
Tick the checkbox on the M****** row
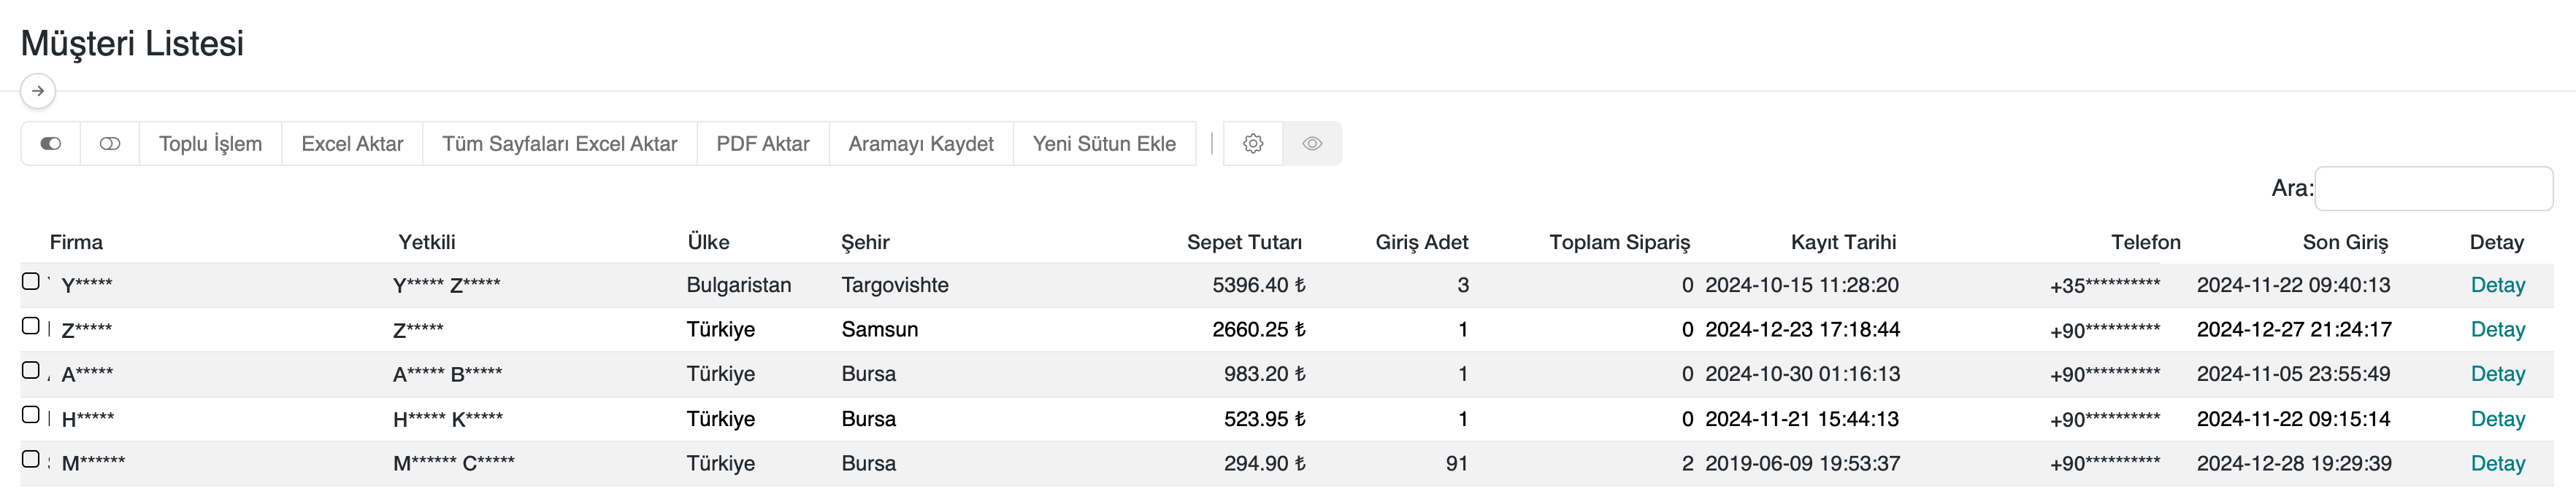(31, 459)
